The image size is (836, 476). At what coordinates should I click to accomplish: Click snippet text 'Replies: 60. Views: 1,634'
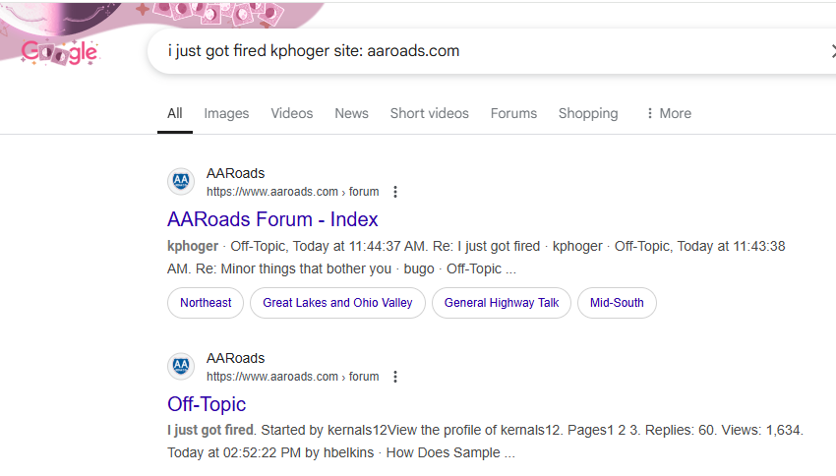724,430
